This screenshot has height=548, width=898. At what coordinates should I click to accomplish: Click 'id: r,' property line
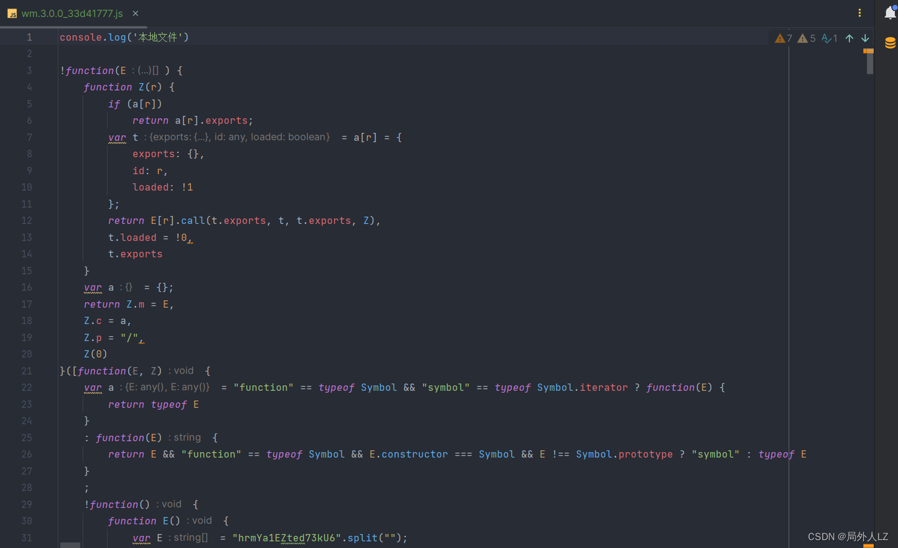(x=150, y=171)
